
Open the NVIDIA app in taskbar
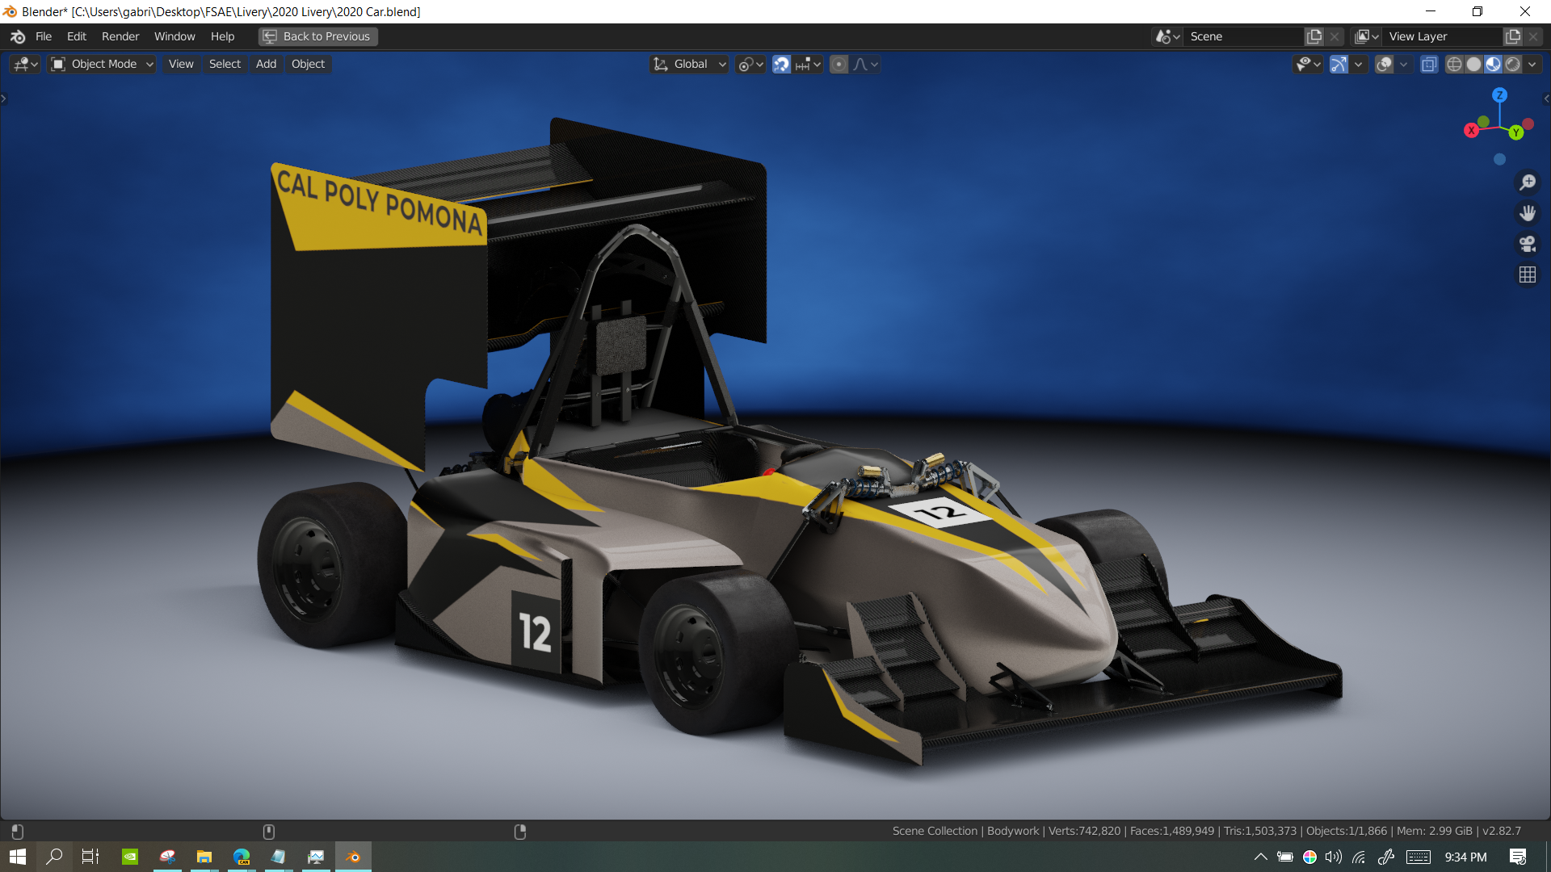click(130, 857)
